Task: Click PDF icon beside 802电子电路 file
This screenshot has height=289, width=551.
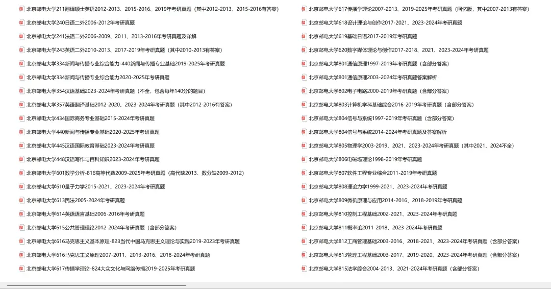Action: pyautogui.click(x=304, y=91)
